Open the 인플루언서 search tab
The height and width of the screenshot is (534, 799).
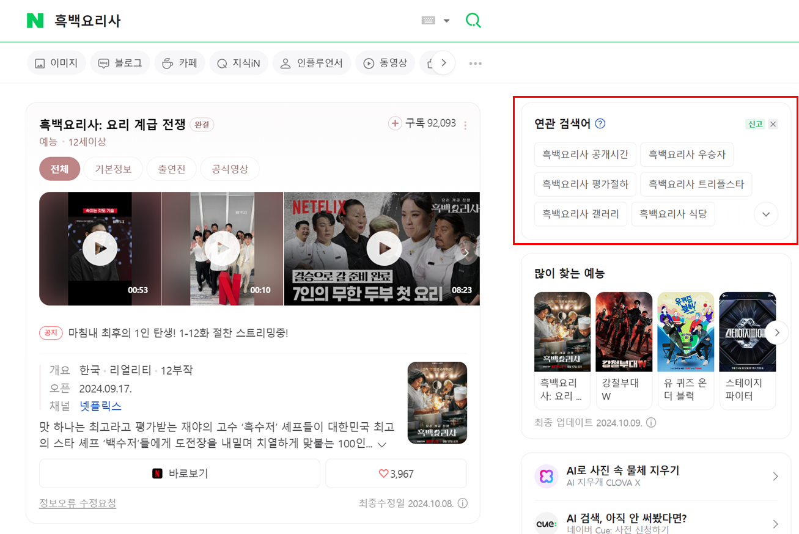point(312,63)
